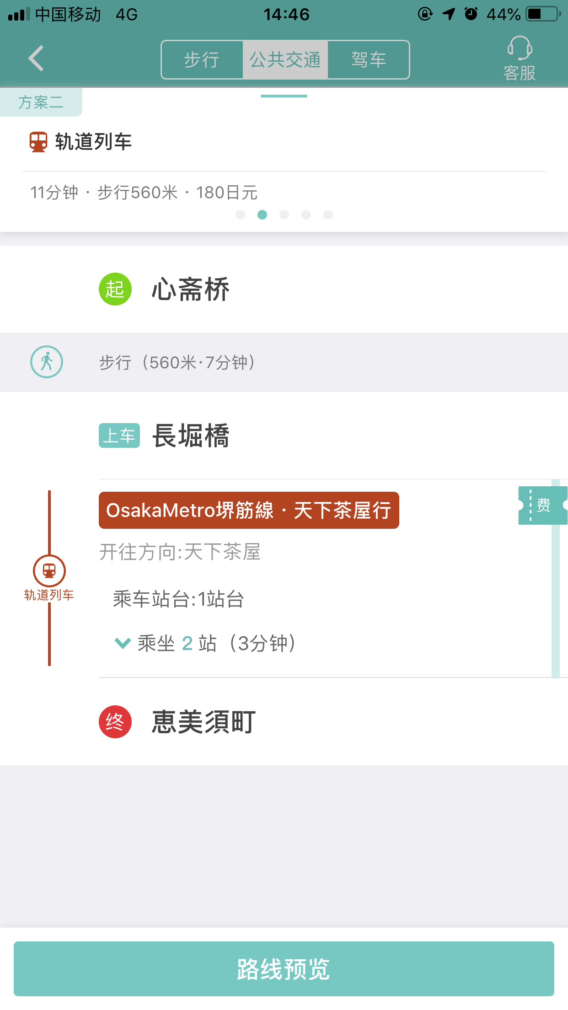Tap the red train icon beside 轨道列车 title
The image size is (568, 1010).
tap(38, 142)
